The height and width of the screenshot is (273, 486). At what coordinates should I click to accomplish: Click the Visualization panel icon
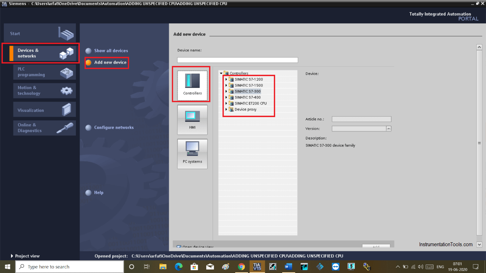66,110
